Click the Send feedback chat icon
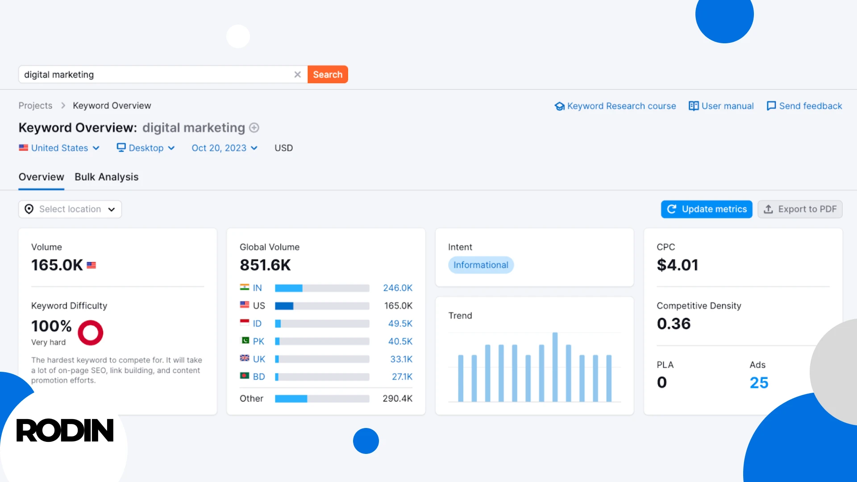Image resolution: width=857 pixels, height=482 pixels. click(x=771, y=106)
